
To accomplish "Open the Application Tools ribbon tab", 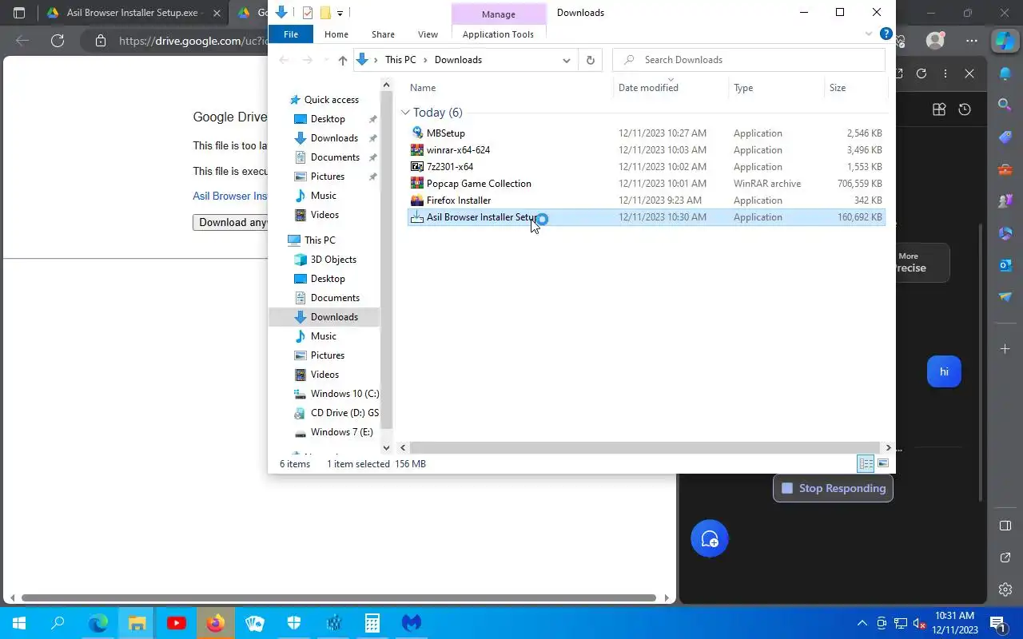I will (x=498, y=34).
